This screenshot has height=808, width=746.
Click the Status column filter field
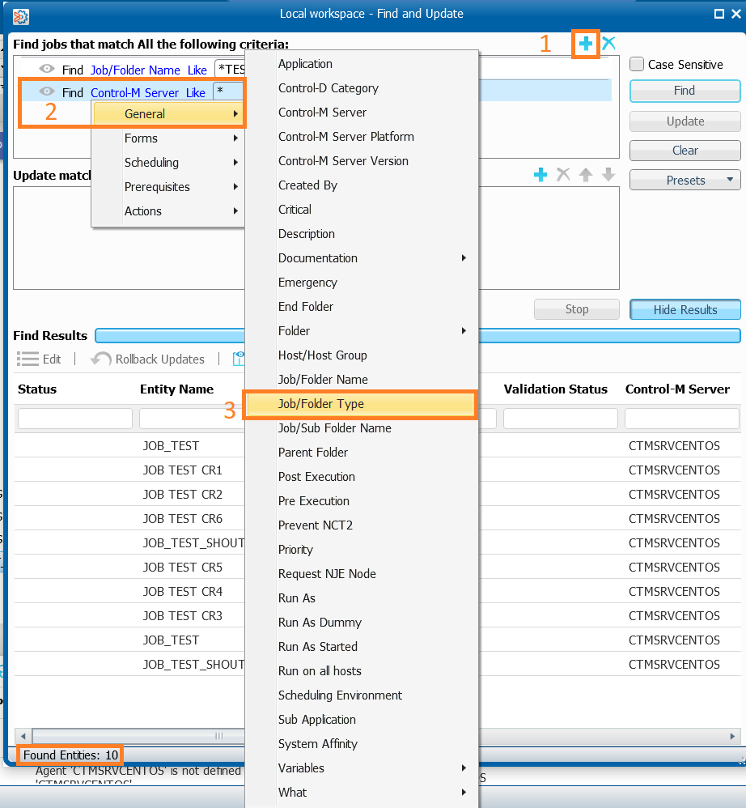(x=75, y=419)
